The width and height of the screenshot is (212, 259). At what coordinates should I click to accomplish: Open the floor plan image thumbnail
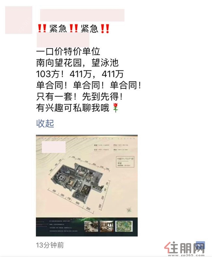point(87,185)
